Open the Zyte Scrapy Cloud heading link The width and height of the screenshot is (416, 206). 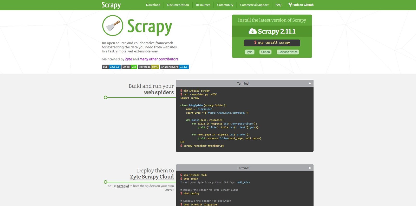click(x=152, y=177)
